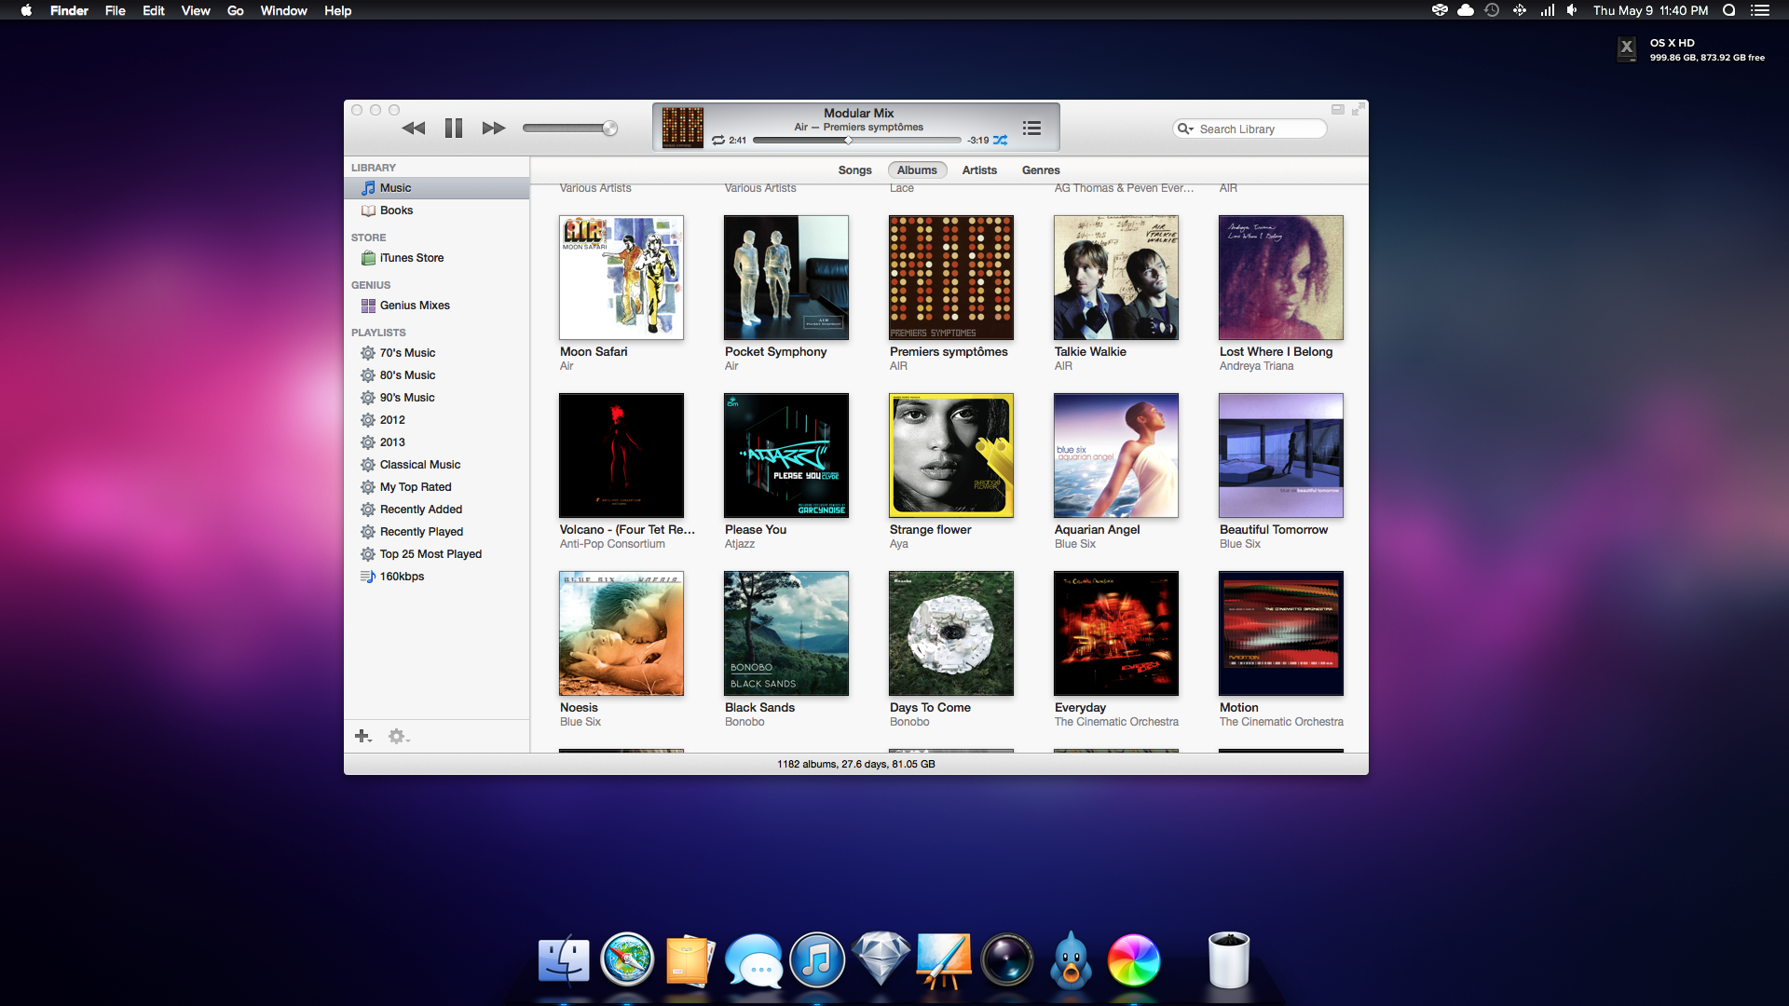Open the Strange flower album cover
The width and height of the screenshot is (1789, 1006).
(951, 455)
